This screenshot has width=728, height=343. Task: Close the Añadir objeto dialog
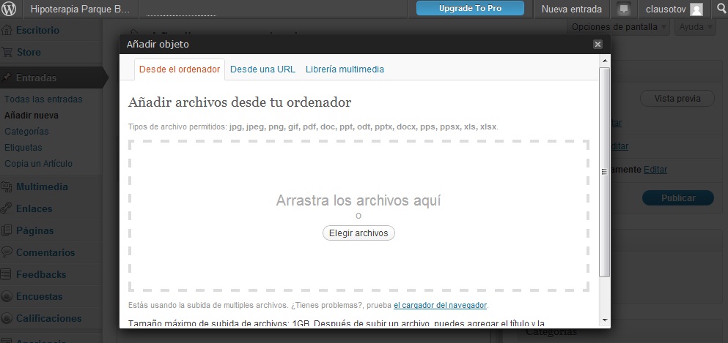[x=598, y=45]
